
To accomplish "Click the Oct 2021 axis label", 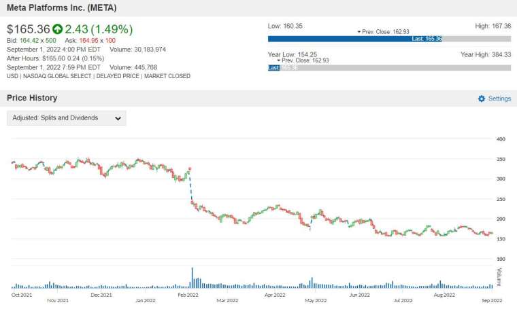I will 22,295.
